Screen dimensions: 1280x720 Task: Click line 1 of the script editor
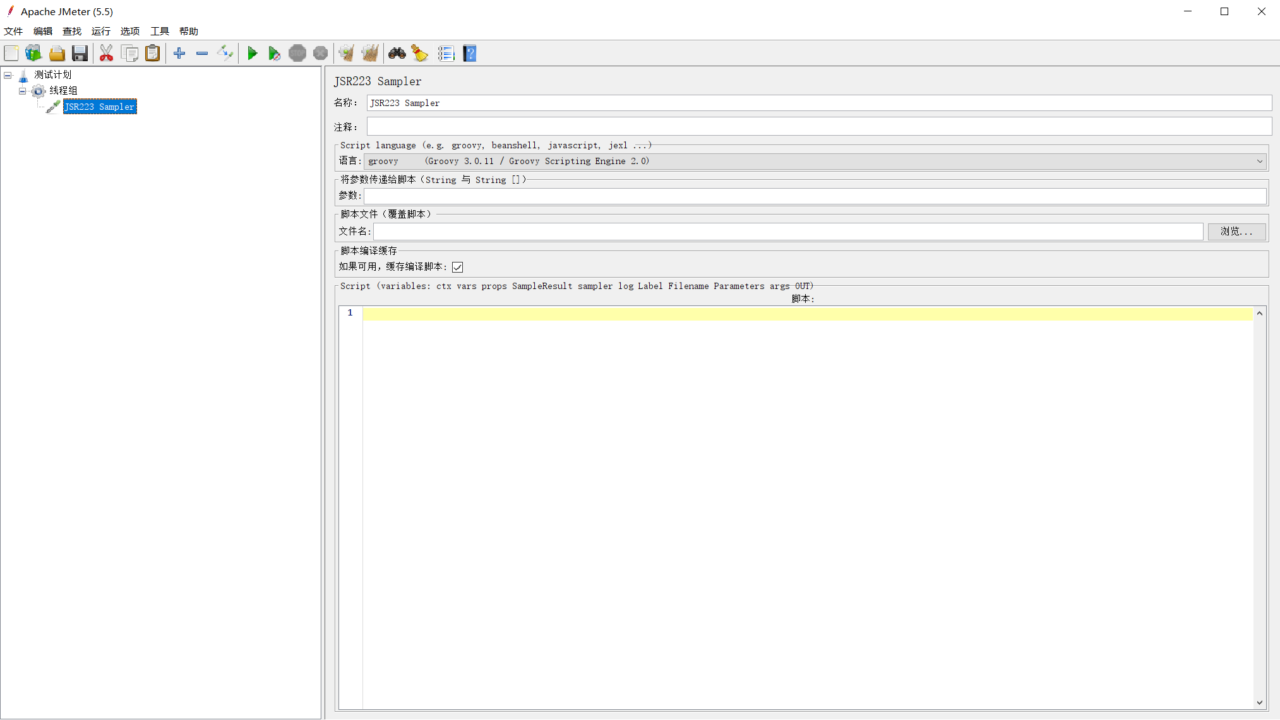[808, 314]
